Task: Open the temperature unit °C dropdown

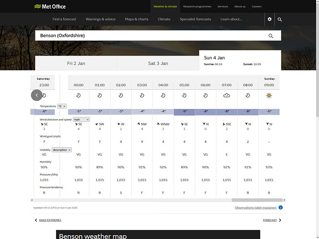Action: tap(62, 106)
